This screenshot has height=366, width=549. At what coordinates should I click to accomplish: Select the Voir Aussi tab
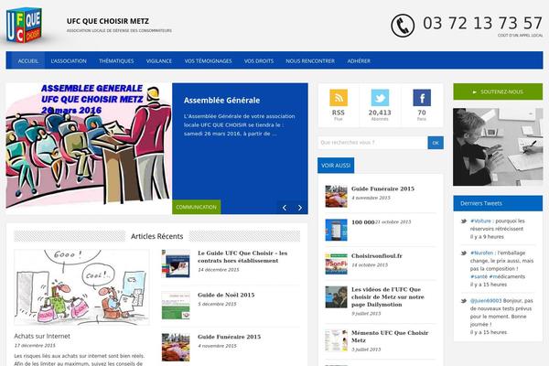[x=336, y=166]
